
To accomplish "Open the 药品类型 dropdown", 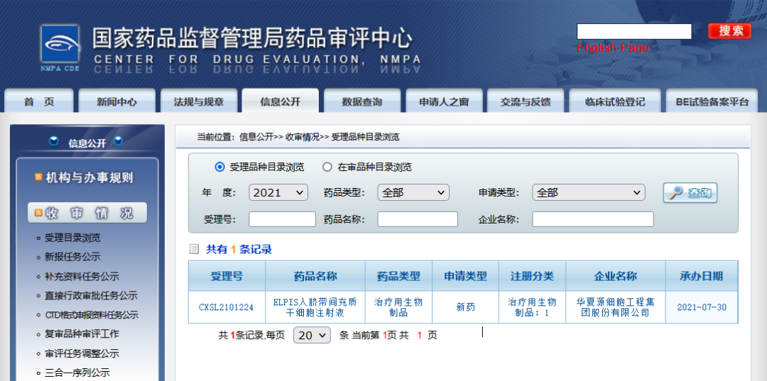I will [x=413, y=192].
